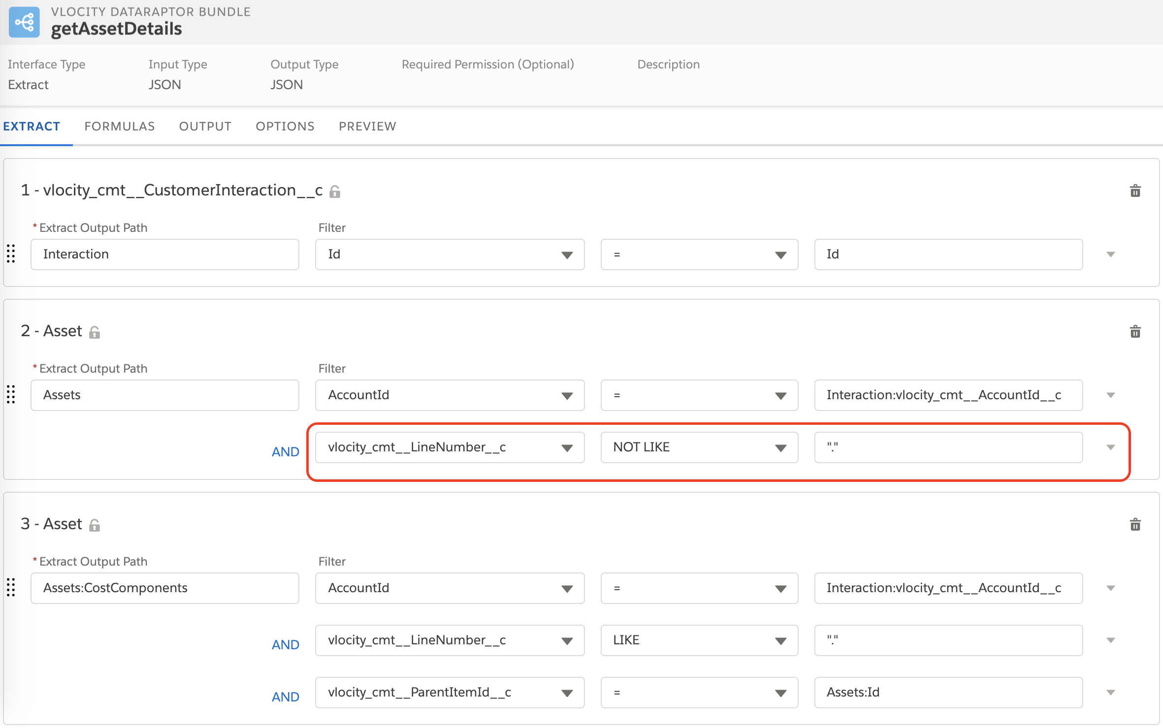Grab drag handle beside Assets path
The height and width of the screenshot is (728, 1163).
tap(11, 395)
